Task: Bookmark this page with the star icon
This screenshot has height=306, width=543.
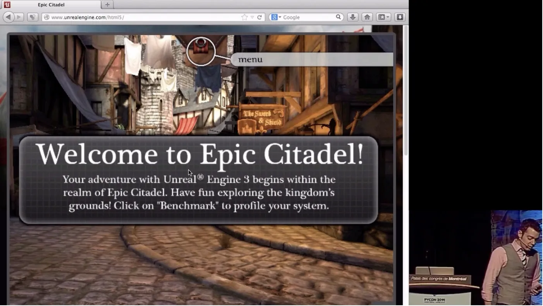Action: click(x=244, y=17)
